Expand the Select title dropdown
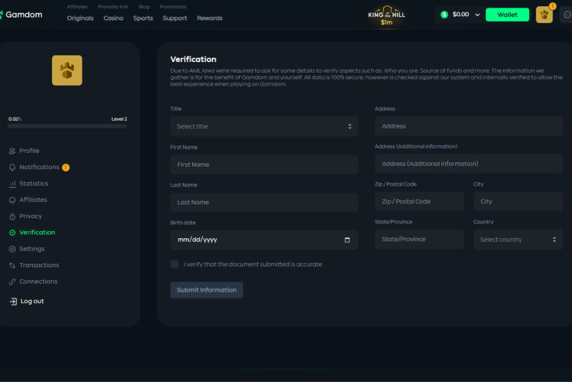 tap(264, 126)
